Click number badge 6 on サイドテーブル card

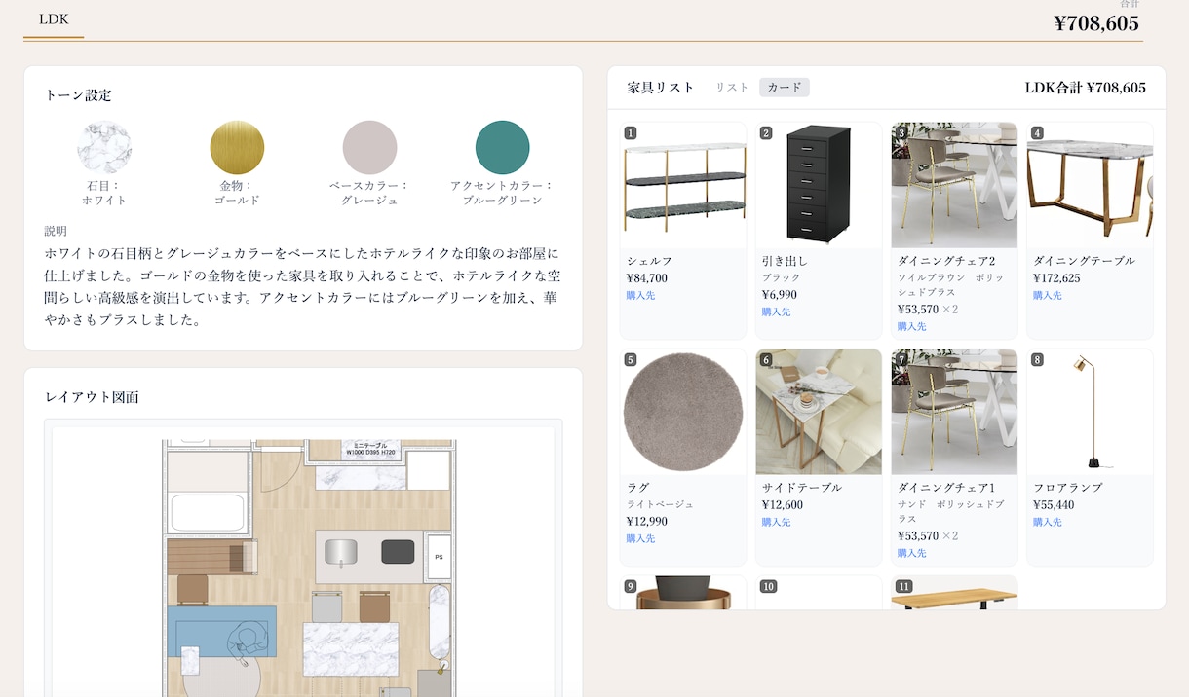(766, 360)
